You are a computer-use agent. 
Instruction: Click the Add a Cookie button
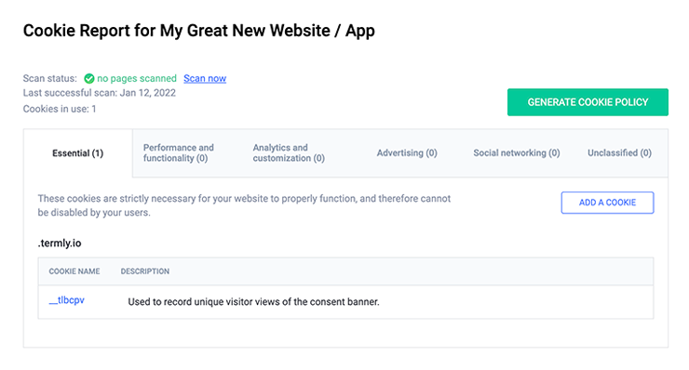tap(607, 203)
